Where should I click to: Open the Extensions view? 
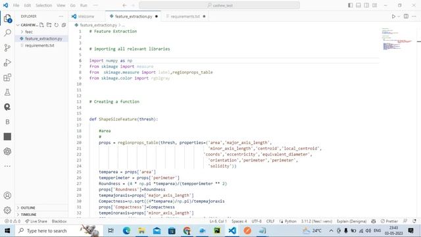click(x=7, y=78)
